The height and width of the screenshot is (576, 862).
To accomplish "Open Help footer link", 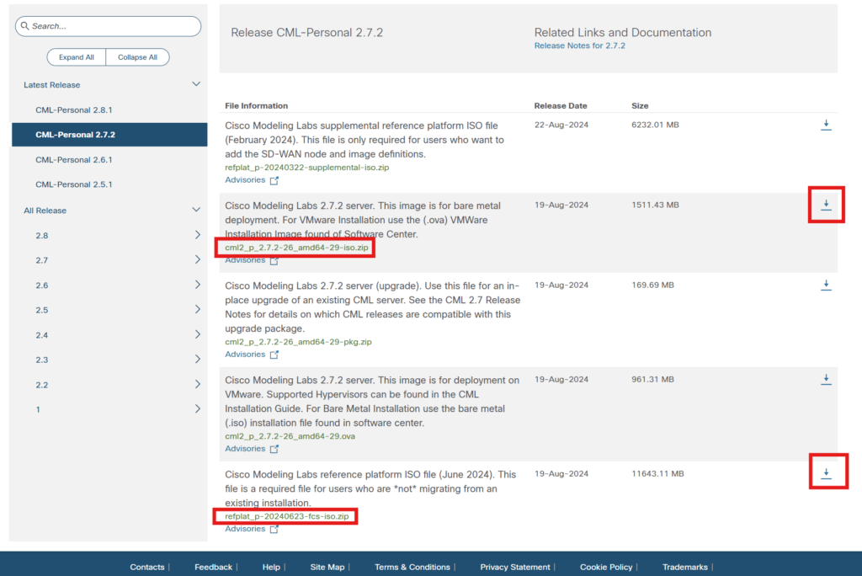I will 271,568.
